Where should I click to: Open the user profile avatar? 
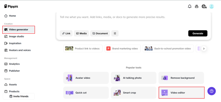pos(212,6)
